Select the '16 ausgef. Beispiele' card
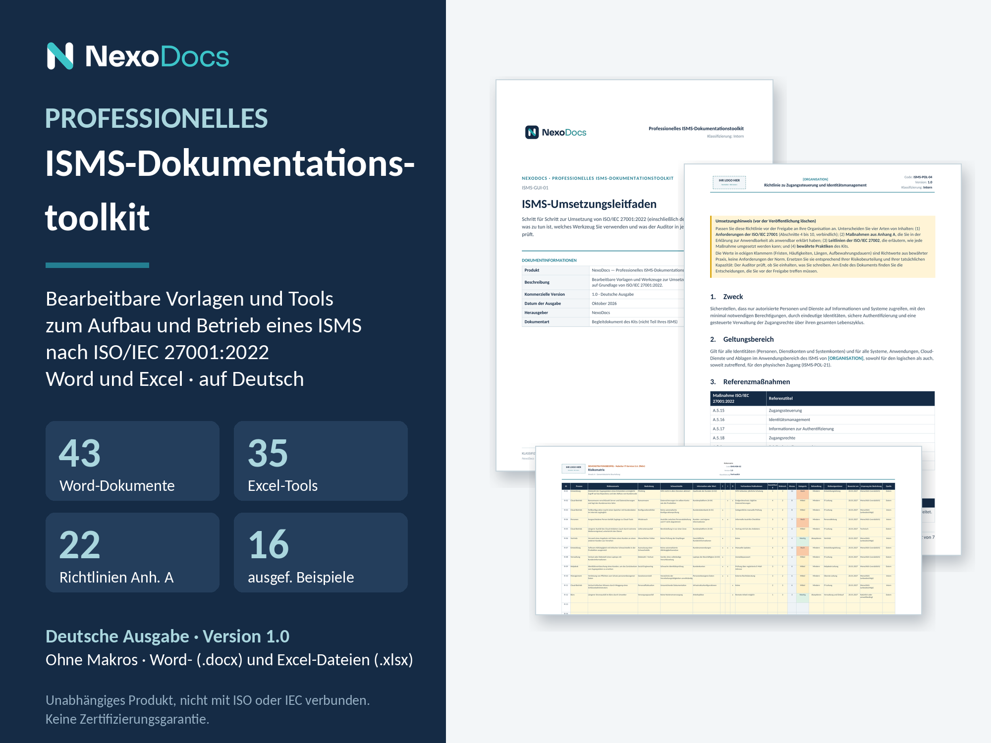 tap(321, 552)
